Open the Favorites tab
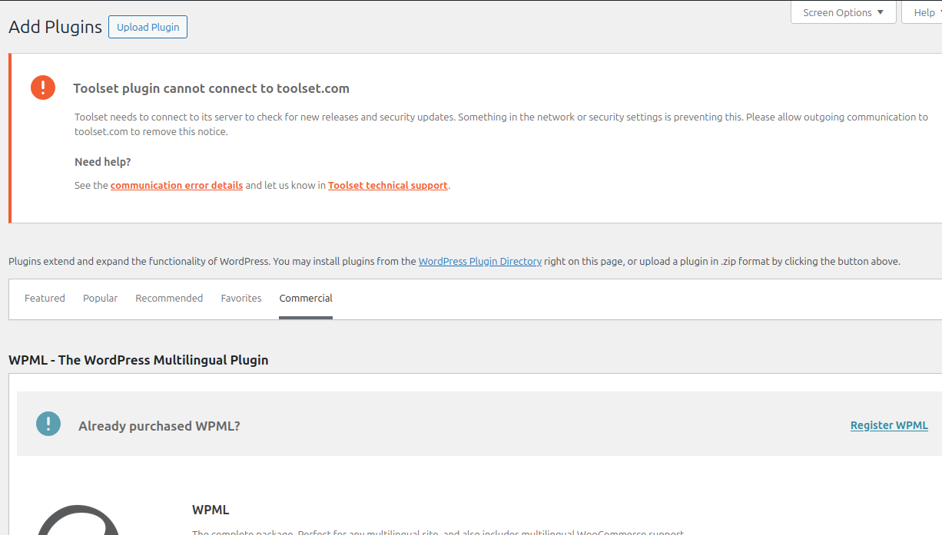 (x=241, y=299)
